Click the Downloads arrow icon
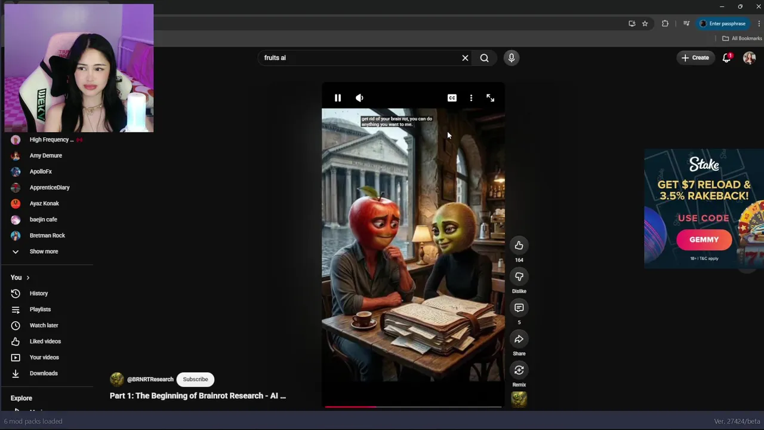The width and height of the screenshot is (764, 430). click(16, 373)
